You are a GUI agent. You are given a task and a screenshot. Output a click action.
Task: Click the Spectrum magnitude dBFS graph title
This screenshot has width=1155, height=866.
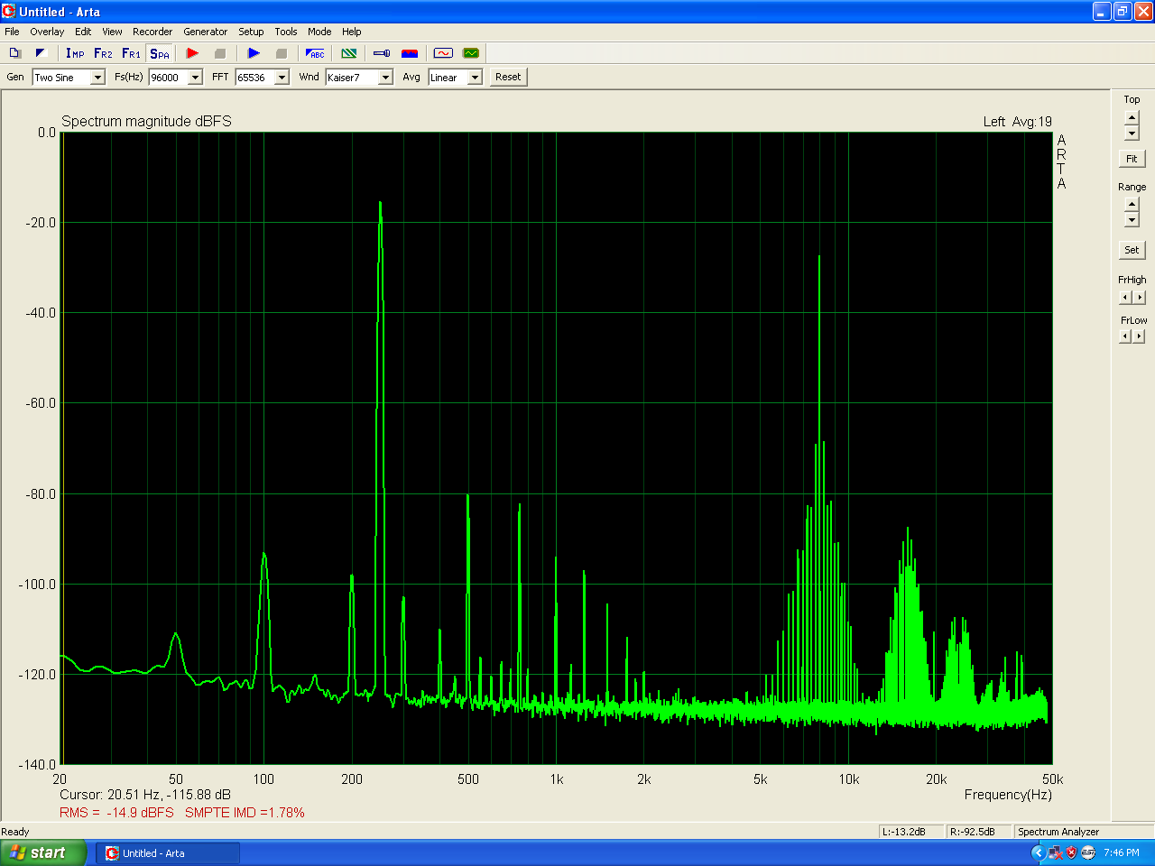(146, 122)
